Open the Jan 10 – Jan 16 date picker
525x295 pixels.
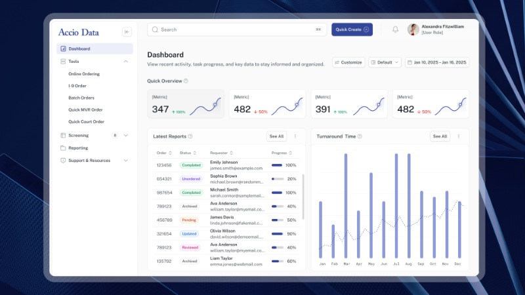coord(437,62)
